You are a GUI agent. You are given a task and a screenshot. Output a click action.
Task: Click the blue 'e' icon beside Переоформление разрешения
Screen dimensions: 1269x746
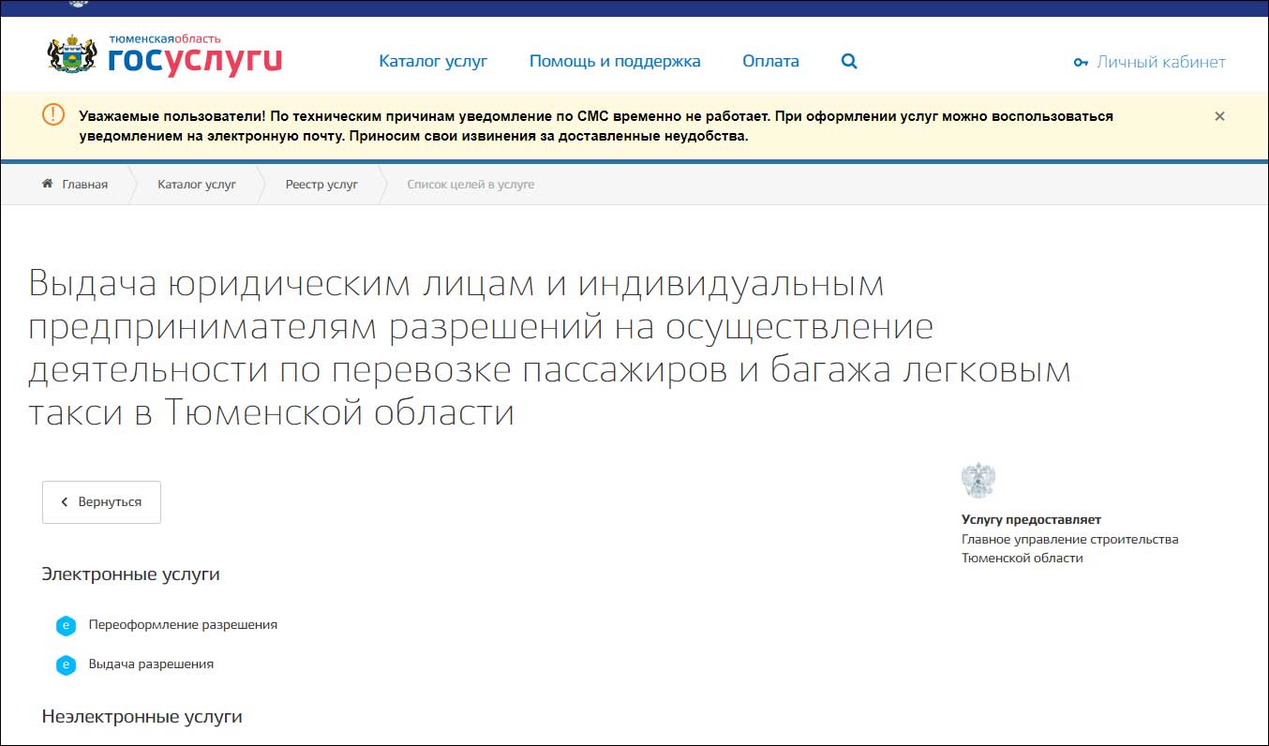(x=66, y=625)
